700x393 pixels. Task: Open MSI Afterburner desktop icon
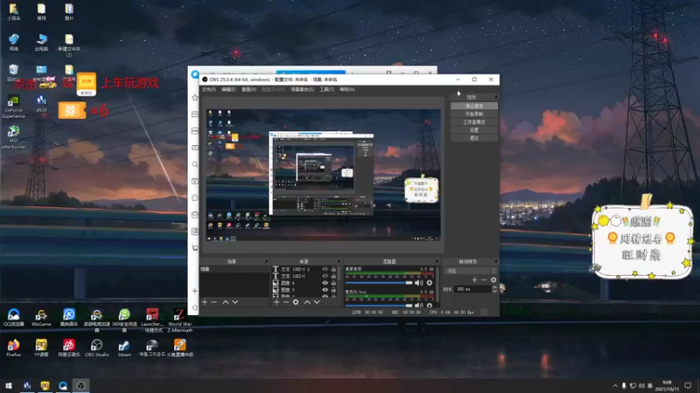coord(13,137)
